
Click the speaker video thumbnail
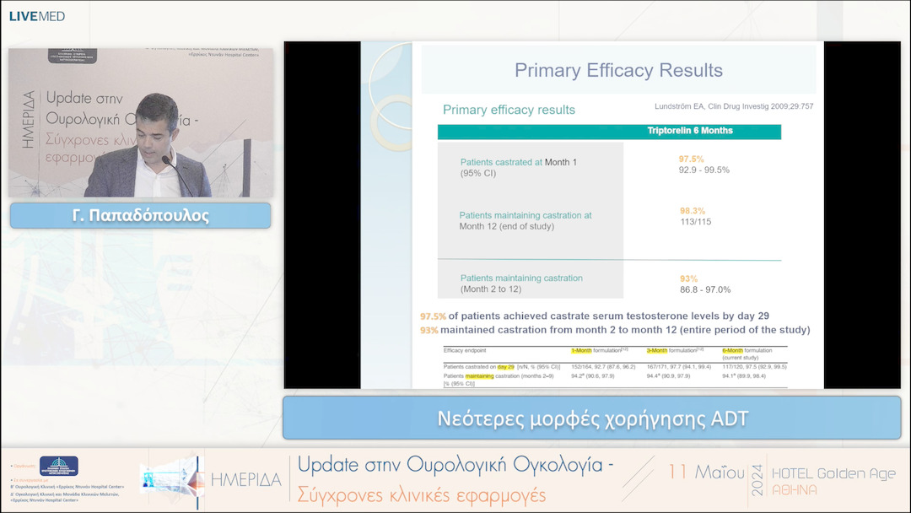click(141, 122)
